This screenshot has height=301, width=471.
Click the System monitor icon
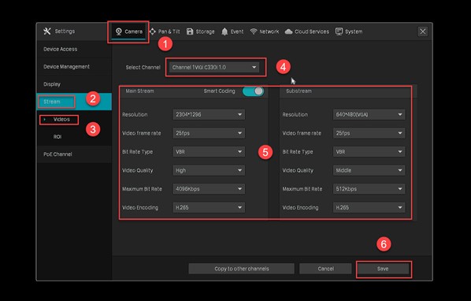339,32
